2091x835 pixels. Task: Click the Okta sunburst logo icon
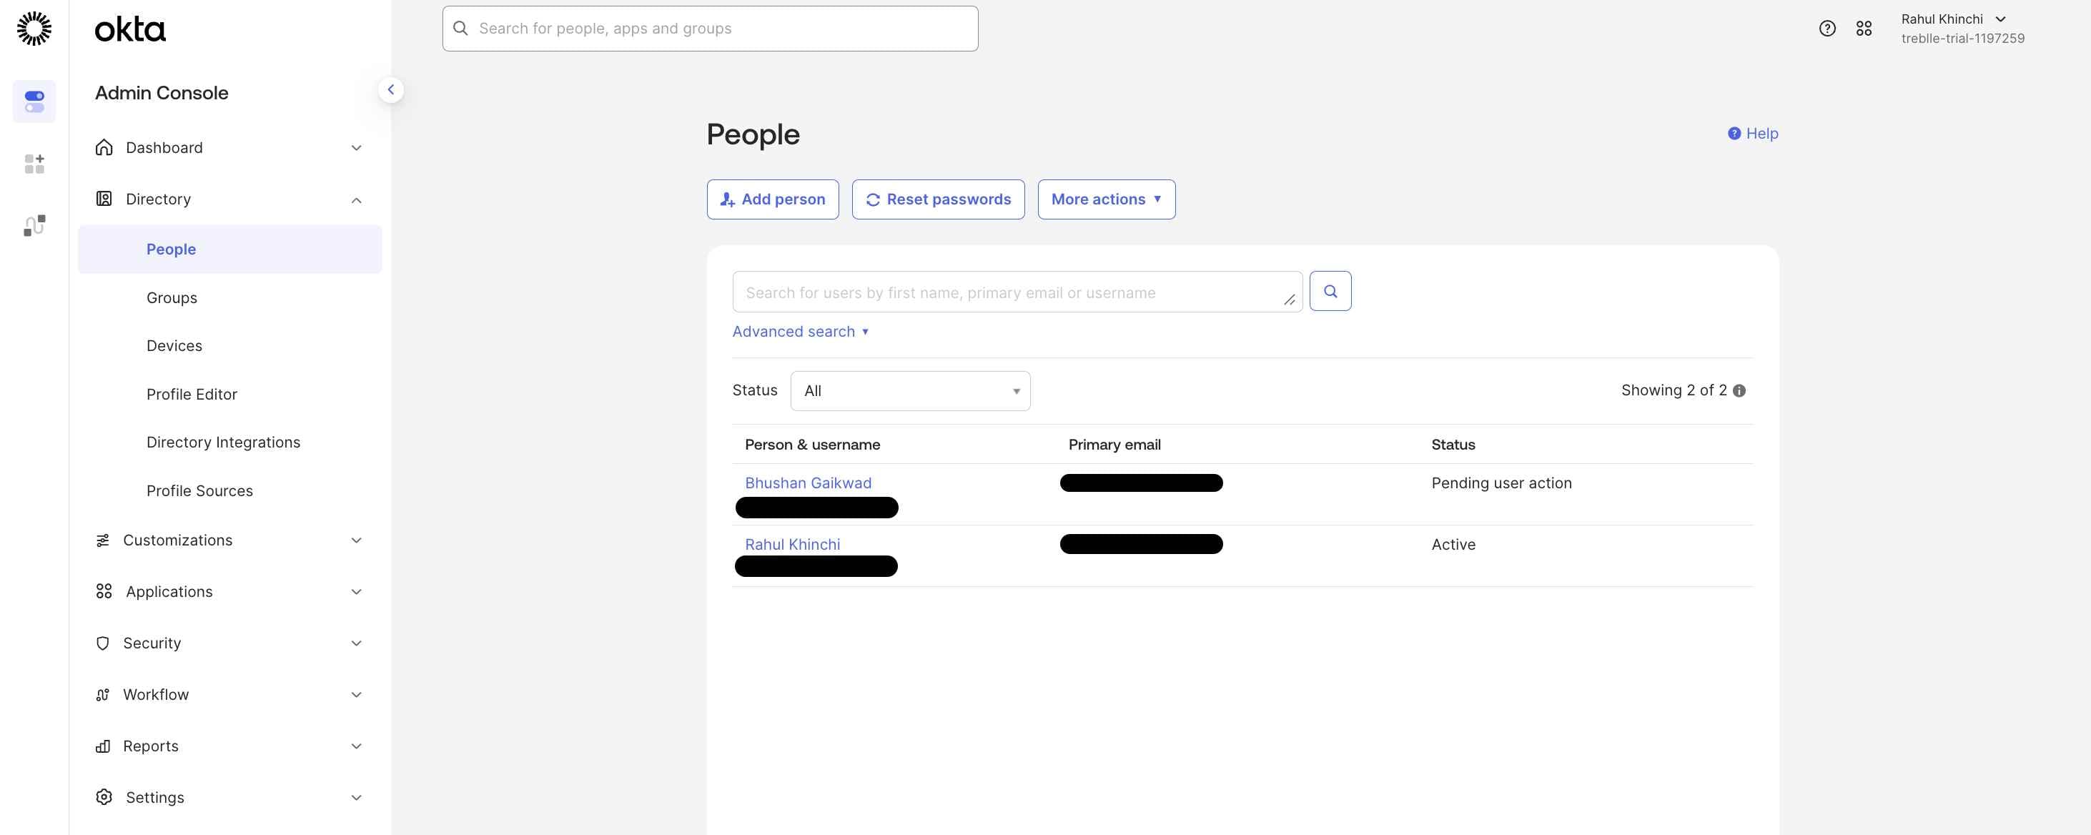[34, 29]
